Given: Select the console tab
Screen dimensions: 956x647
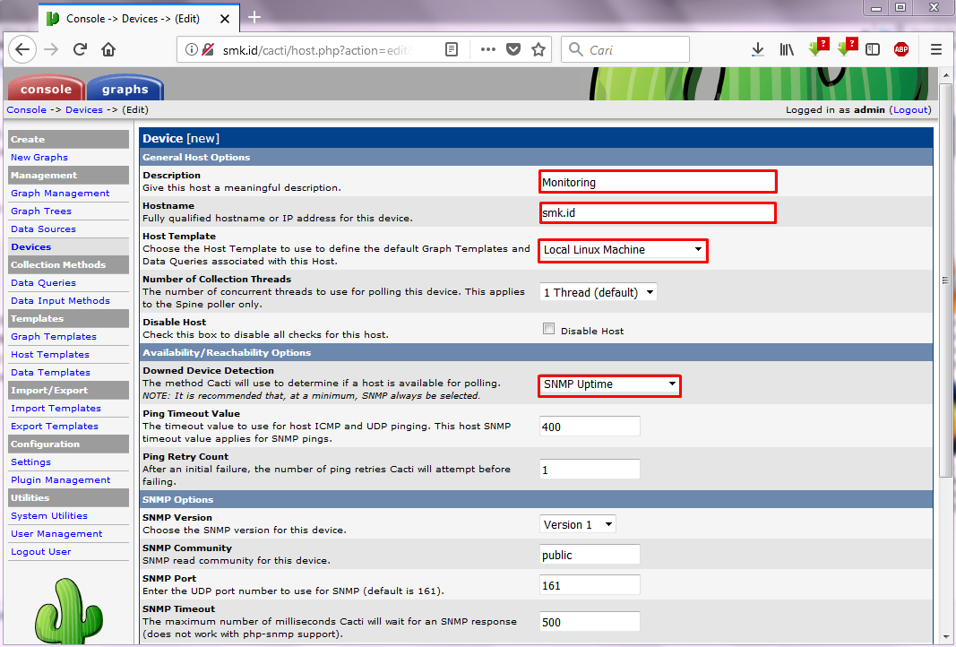Looking at the screenshot, I should pyautogui.click(x=46, y=88).
